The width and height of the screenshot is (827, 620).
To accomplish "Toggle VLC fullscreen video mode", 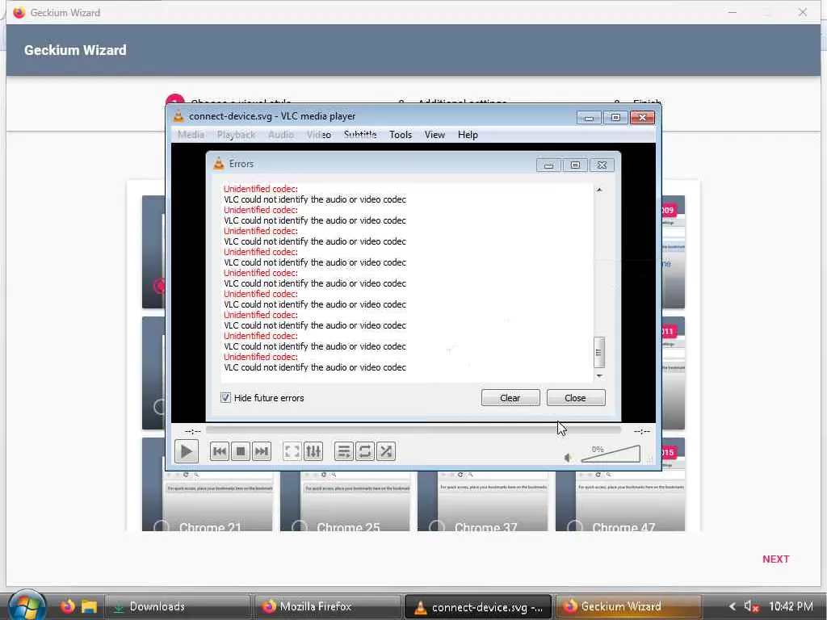I will point(292,451).
